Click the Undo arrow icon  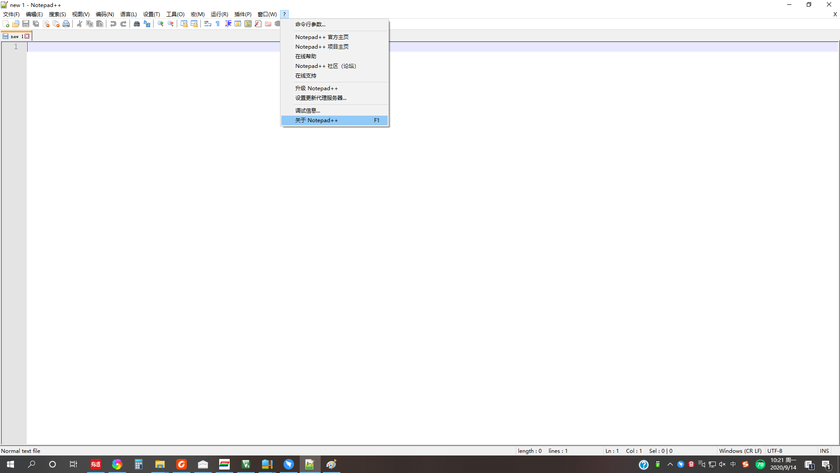point(113,24)
